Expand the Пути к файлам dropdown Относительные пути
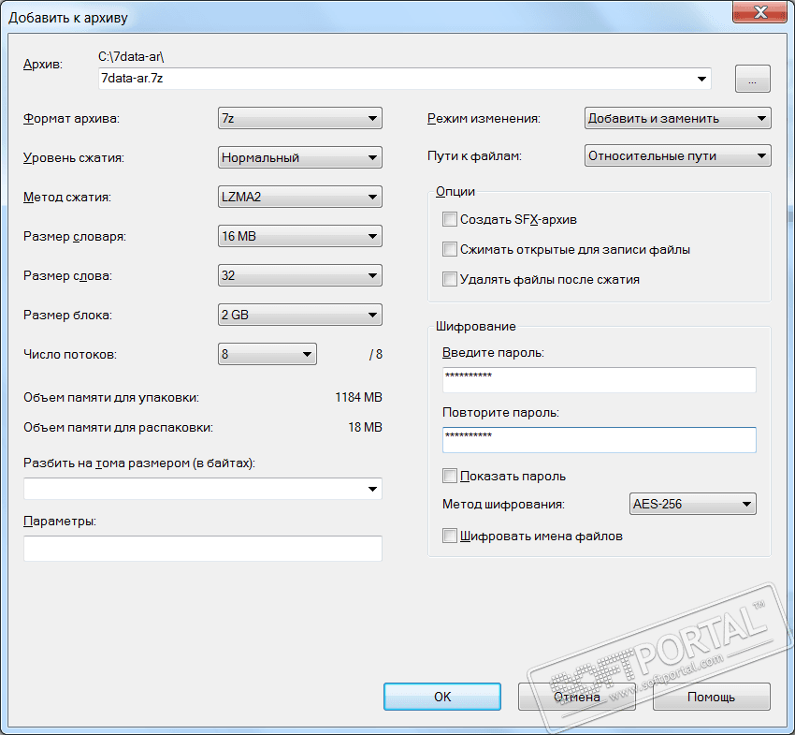The width and height of the screenshot is (795, 735). pos(677,155)
